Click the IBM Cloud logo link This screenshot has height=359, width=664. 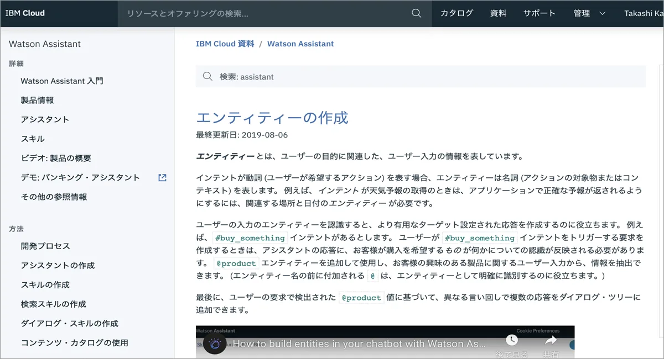click(25, 13)
